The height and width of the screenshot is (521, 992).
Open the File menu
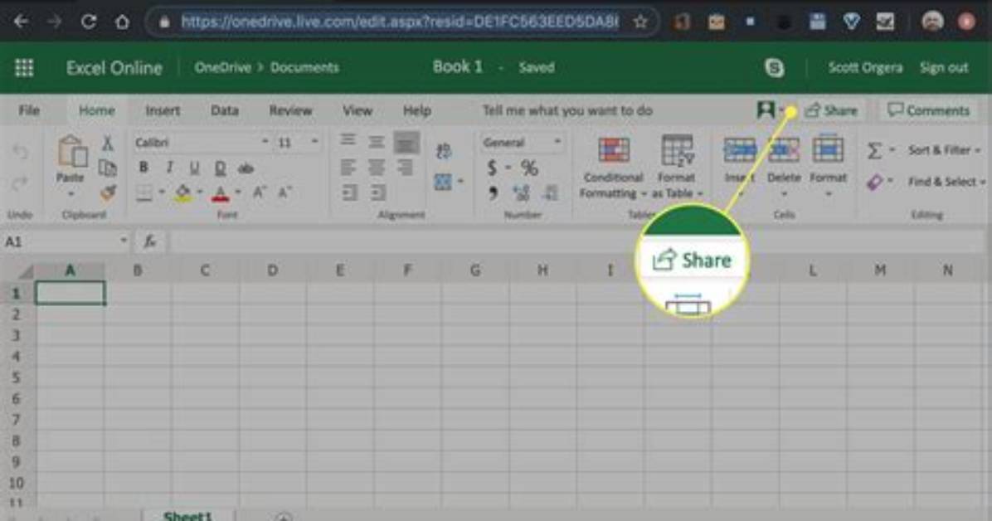(x=29, y=111)
